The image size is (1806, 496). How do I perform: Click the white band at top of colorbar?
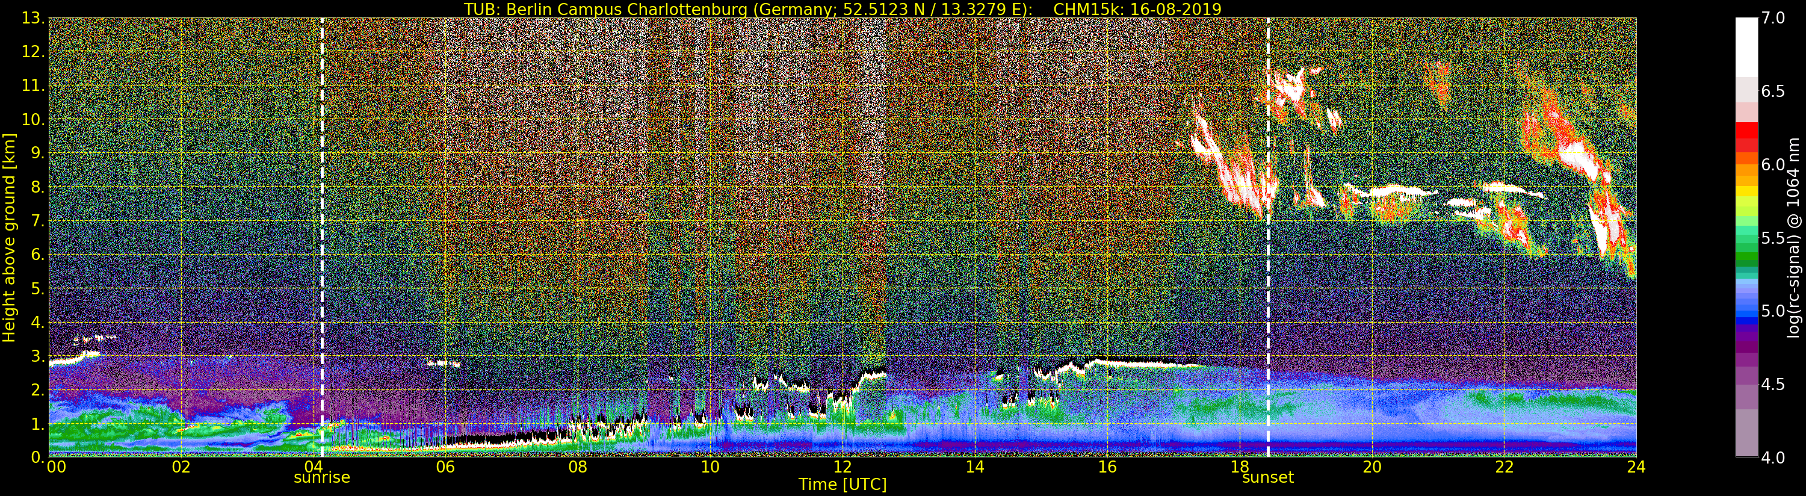(1746, 46)
